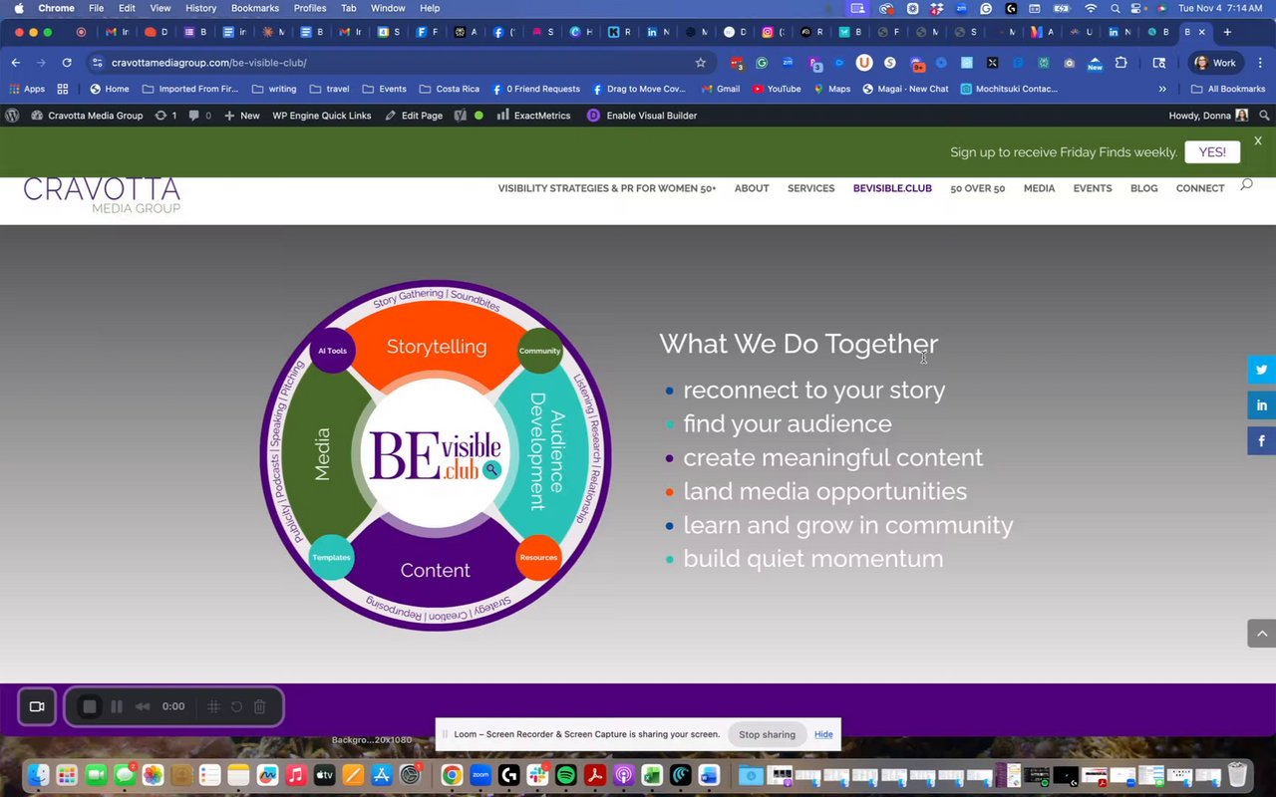The image size is (1276, 797).
Task: Click the YES! signup button
Action: (1212, 152)
